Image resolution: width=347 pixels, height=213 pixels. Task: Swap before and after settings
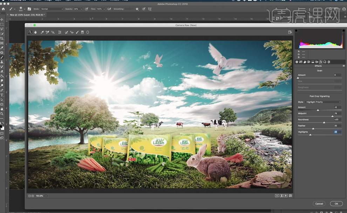tap(282, 196)
